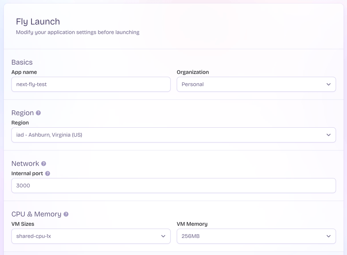Click the VM Memory label
This screenshot has height=255, width=347.
(192, 224)
